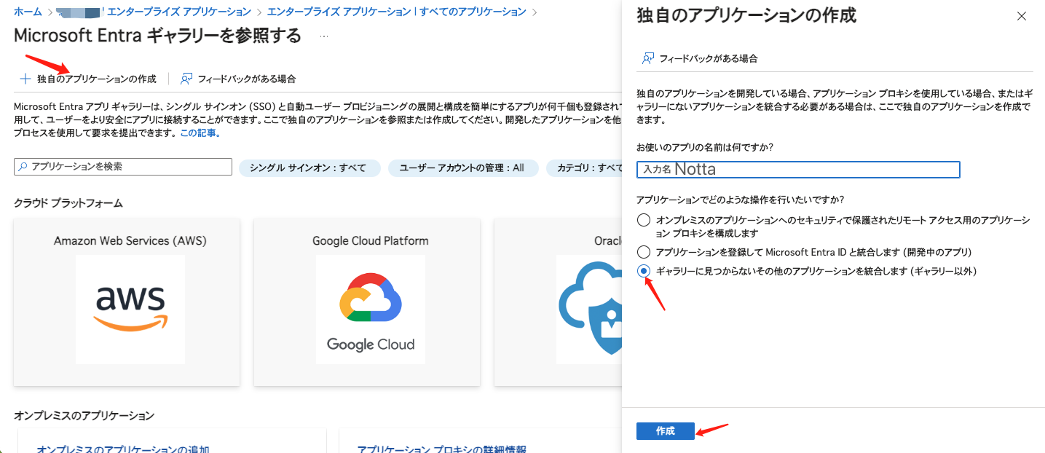The image size is (1045, 453).
Task: Click the クラウド プラットフォーム section heading
Action: click(x=68, y=202)
